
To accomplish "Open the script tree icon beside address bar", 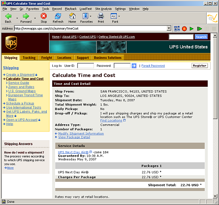I will 177,29.
